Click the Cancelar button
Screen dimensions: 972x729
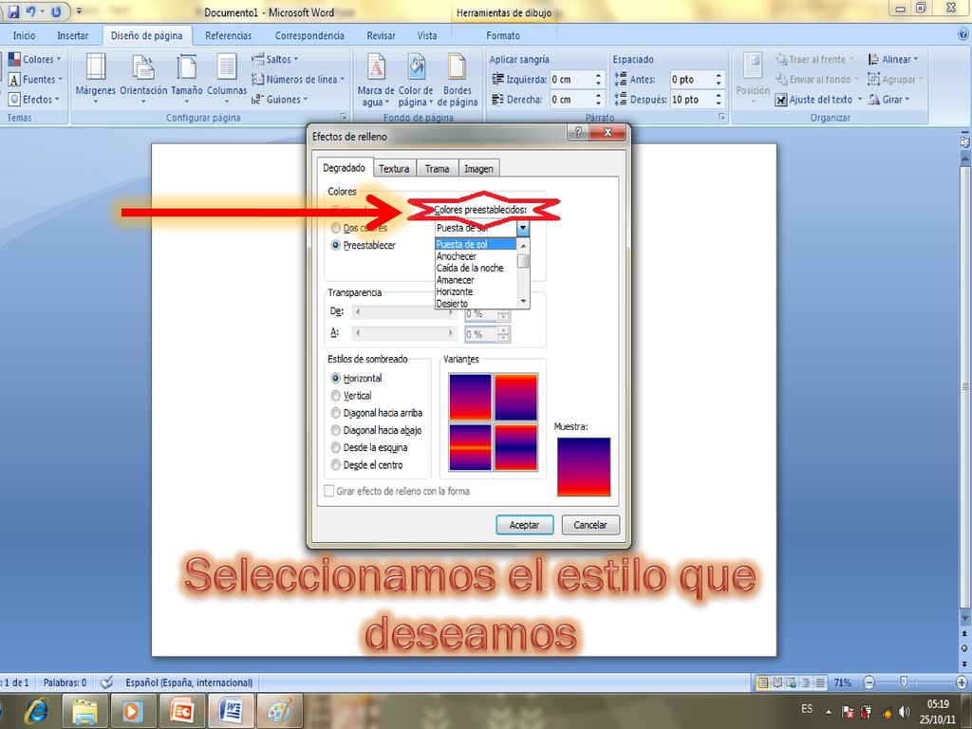click(x=590, y=525)
